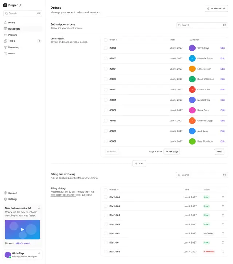Image resolution: width=233 pixels, height=264 pixels.
Task: Check the box for order #3066
Action: [106, 48]
